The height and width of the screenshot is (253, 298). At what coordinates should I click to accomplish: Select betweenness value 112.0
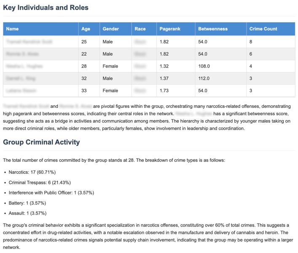[204, 78]
